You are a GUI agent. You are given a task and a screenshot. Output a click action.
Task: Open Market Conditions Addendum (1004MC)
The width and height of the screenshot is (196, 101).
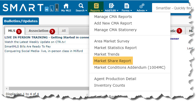click(130, 67)
